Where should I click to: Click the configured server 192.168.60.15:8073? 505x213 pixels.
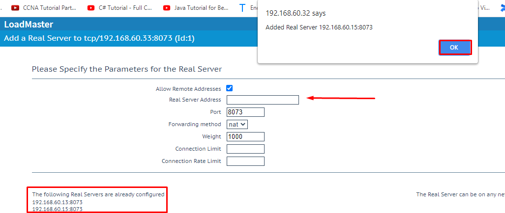pos(57,210)
